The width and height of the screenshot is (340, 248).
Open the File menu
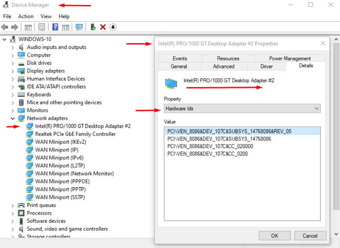click(7, 17)
